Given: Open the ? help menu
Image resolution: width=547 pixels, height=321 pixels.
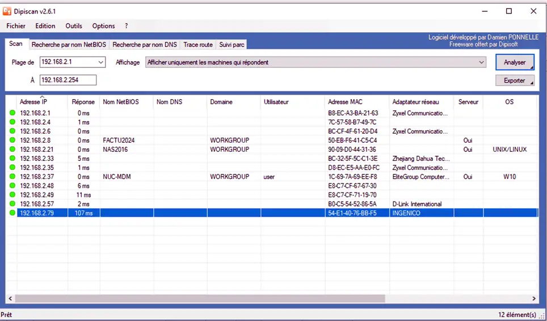Looking at the screenshot, I should pos(127,26).
